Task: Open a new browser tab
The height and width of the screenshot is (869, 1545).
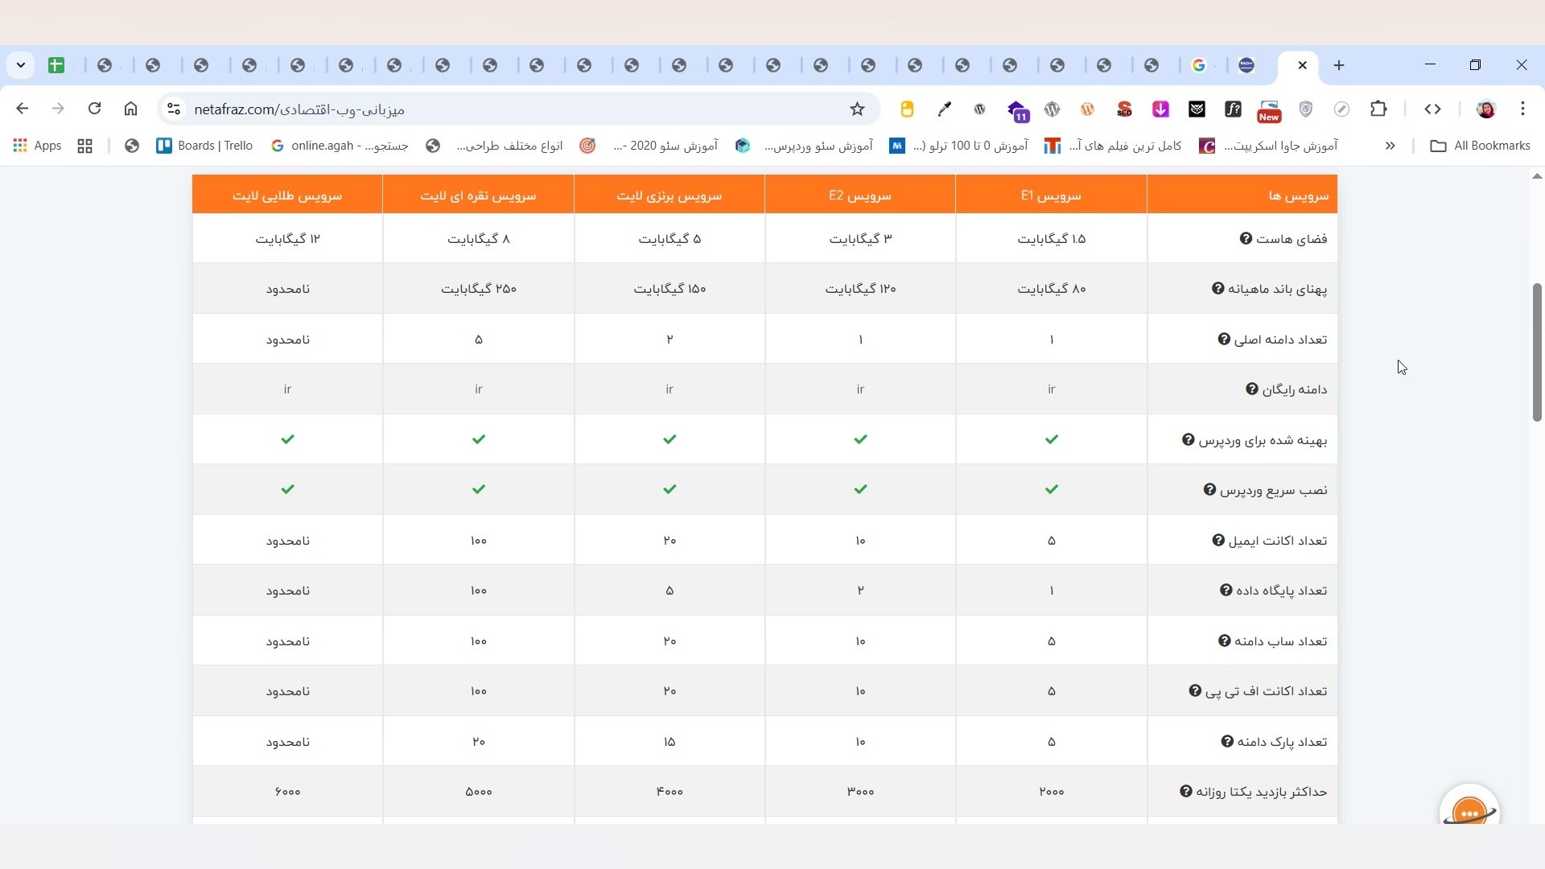Action: (x=1339, y=65)
